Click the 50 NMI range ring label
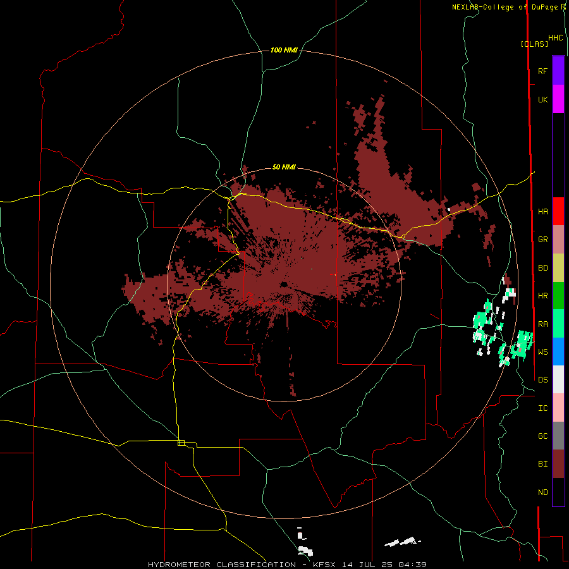569x569 pixels. coord(284,167)
